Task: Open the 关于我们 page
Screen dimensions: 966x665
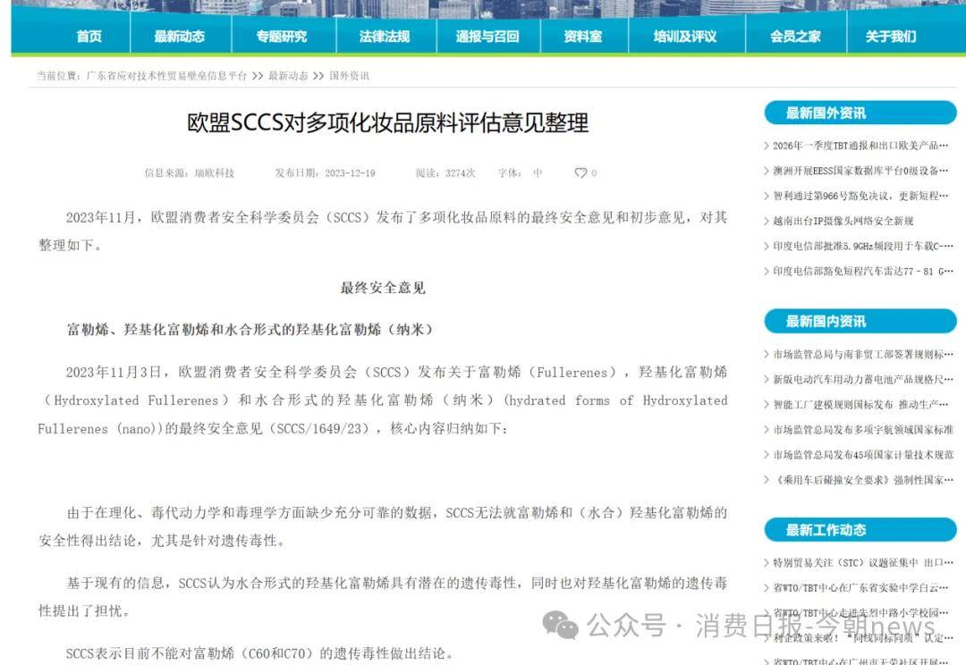Action: 891,37
